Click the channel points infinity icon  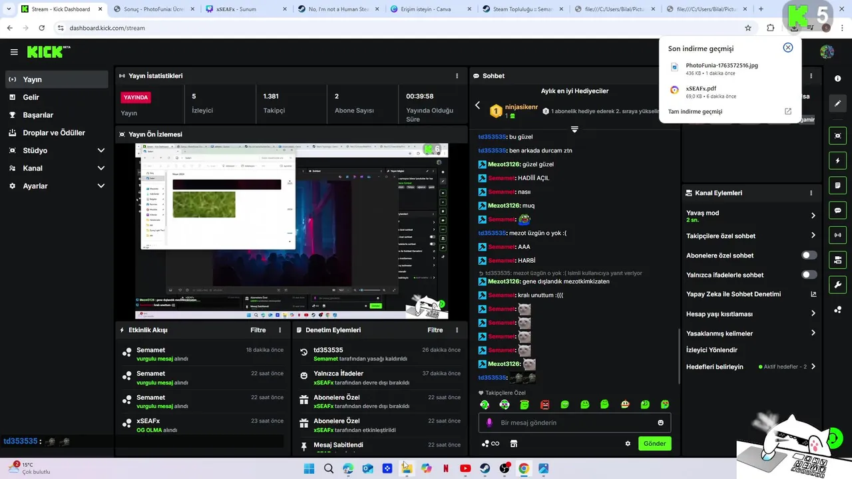point(490,444)
